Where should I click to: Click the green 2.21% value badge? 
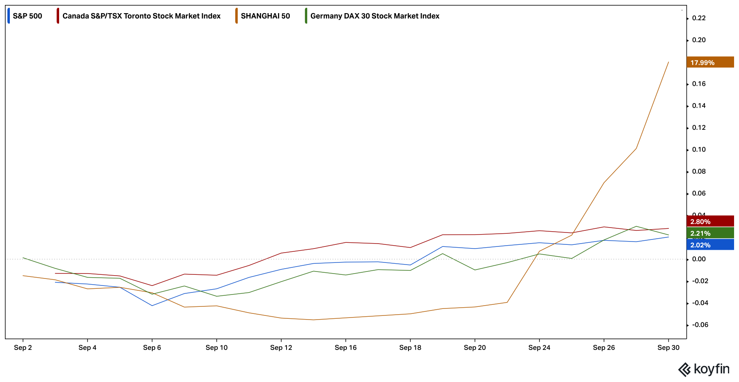pos(709,233)
